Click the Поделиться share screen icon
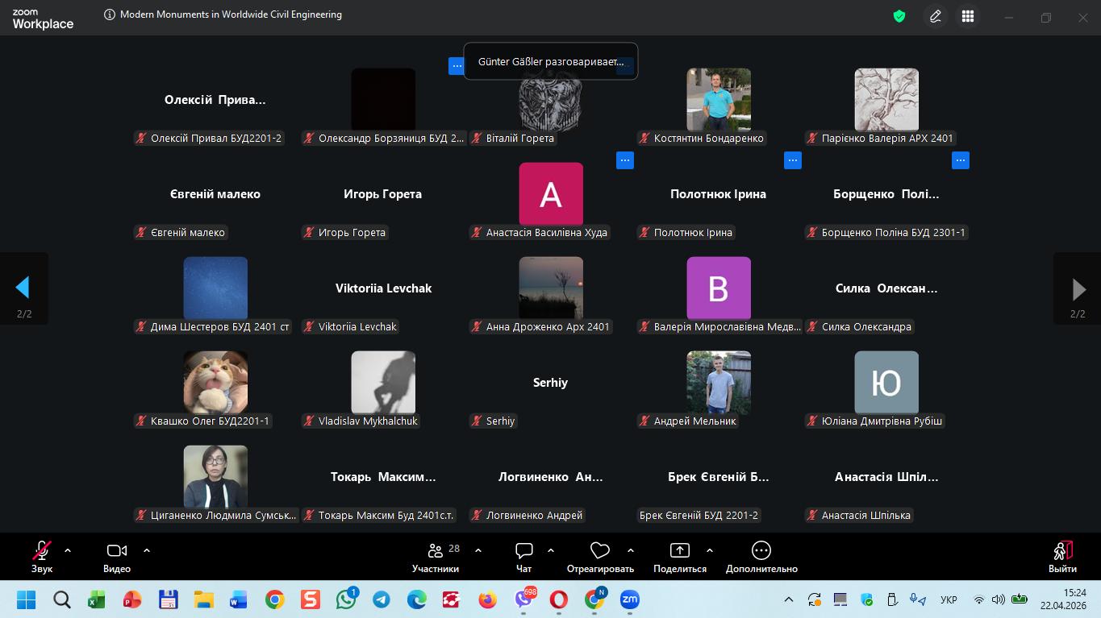This screenshot has height=618, width=1101. 680,557
